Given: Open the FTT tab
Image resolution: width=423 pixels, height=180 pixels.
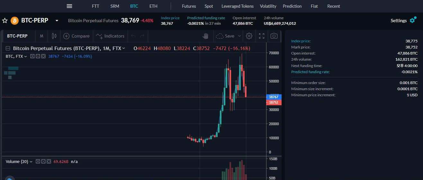Looking at the screenshot, I should point(95,6).
